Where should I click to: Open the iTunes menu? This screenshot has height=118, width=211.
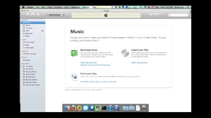coord(30,7)
